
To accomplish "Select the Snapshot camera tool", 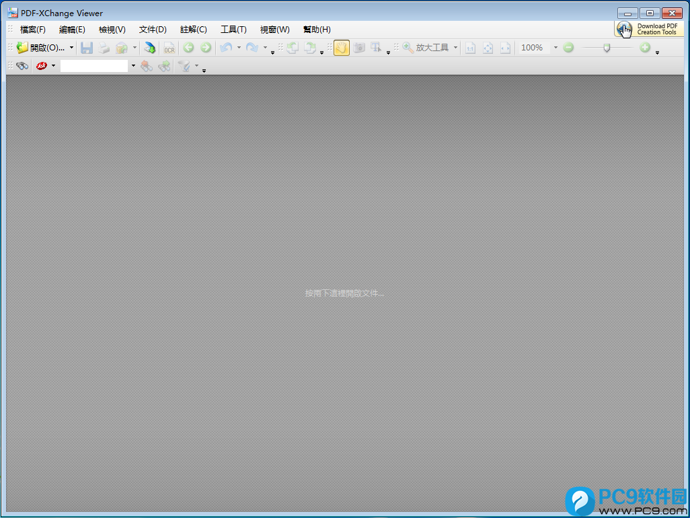I will point(359,48).
